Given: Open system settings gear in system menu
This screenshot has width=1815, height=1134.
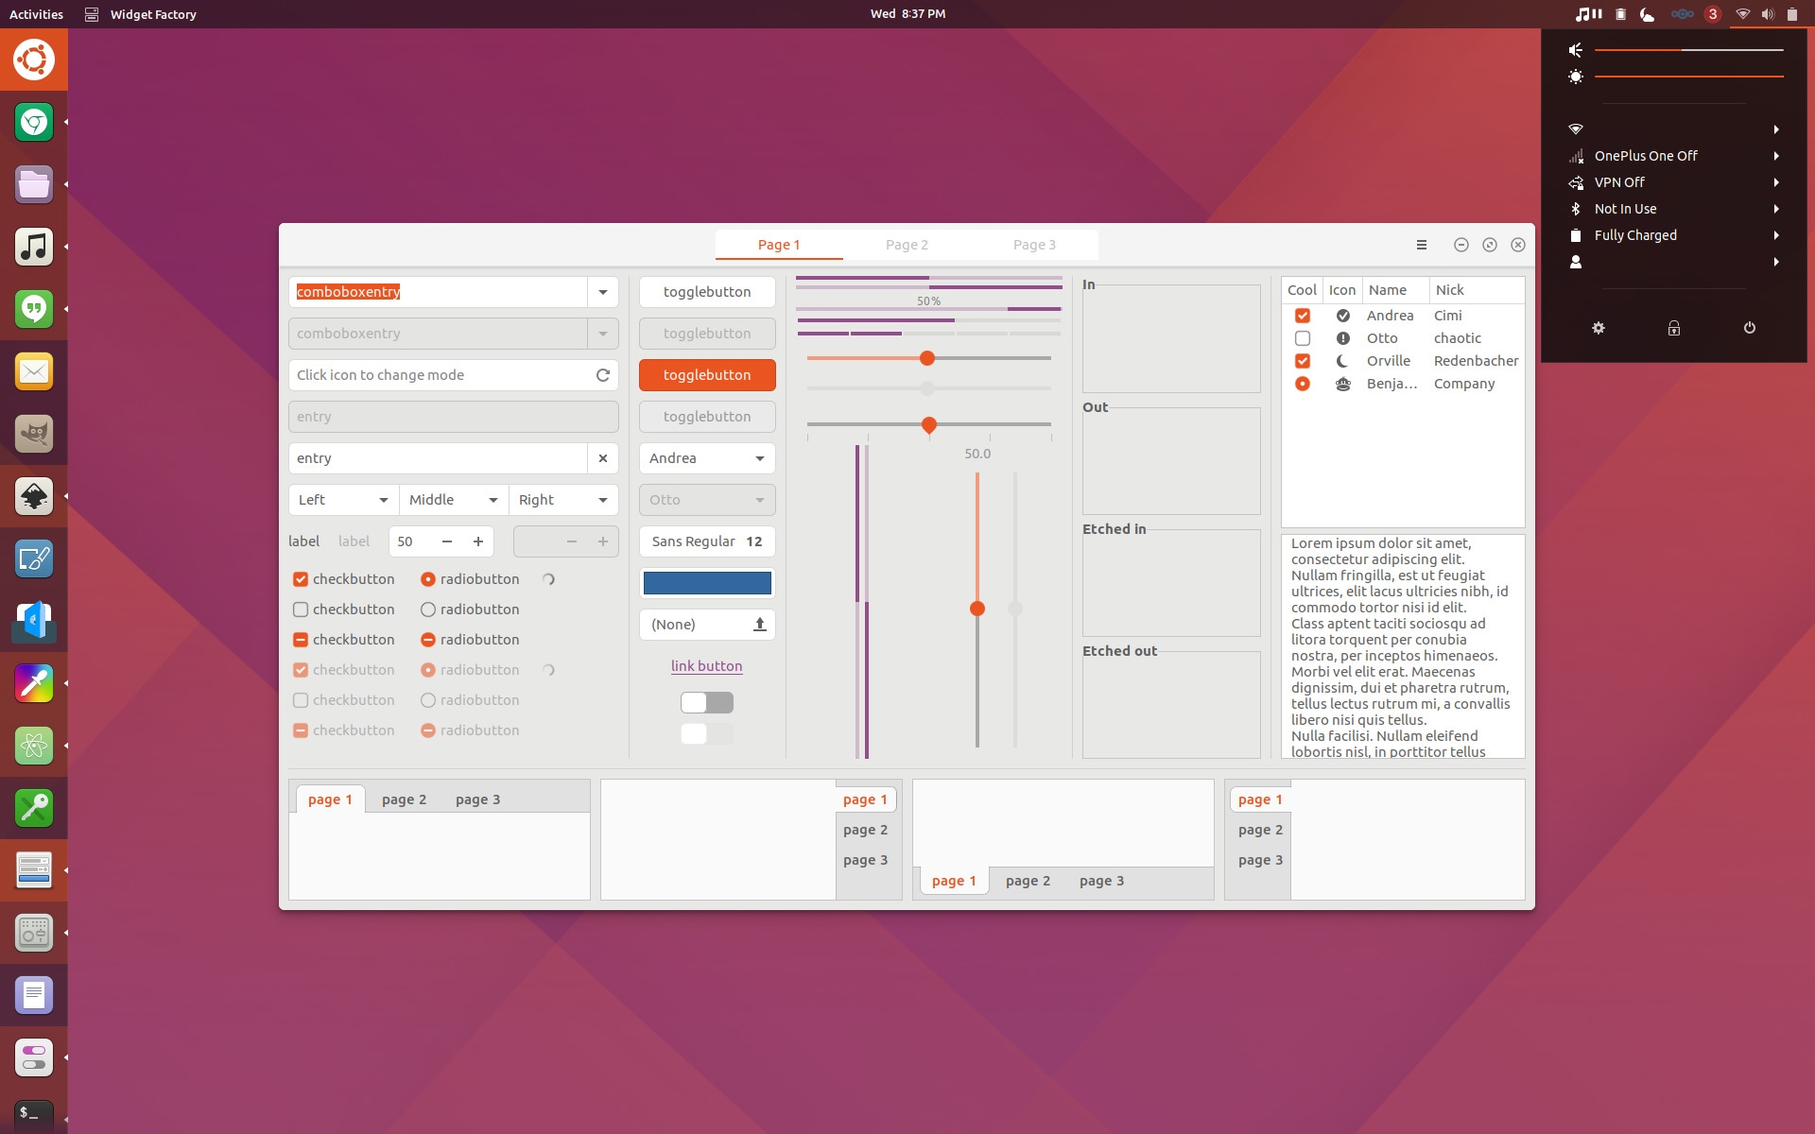Looking at the screenshot, I should click(1599, 328).
